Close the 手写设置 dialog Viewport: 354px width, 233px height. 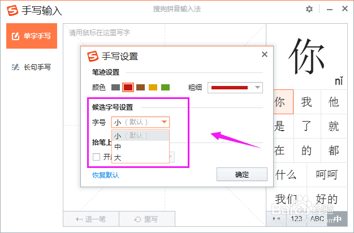coord(265,54)
